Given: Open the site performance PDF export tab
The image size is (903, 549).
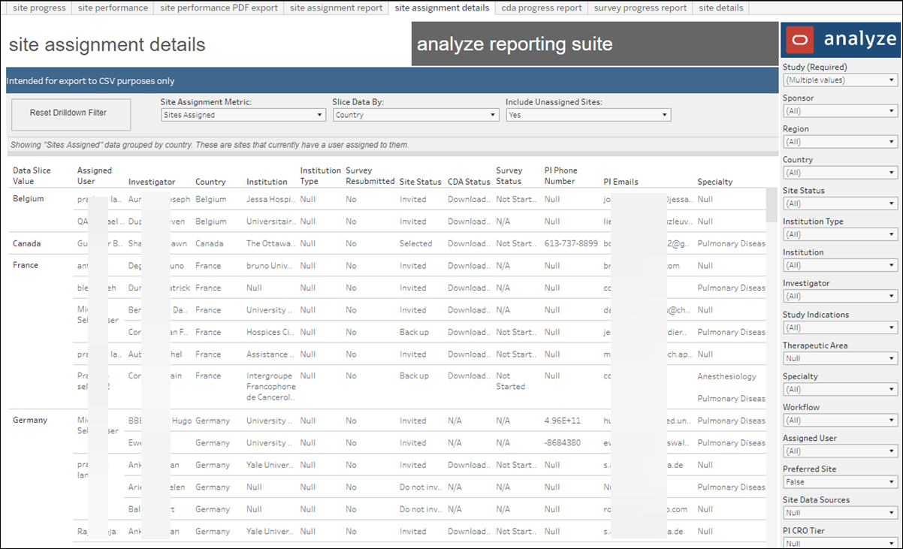Looking at the screenshot, I should click(x=219, y=8).
